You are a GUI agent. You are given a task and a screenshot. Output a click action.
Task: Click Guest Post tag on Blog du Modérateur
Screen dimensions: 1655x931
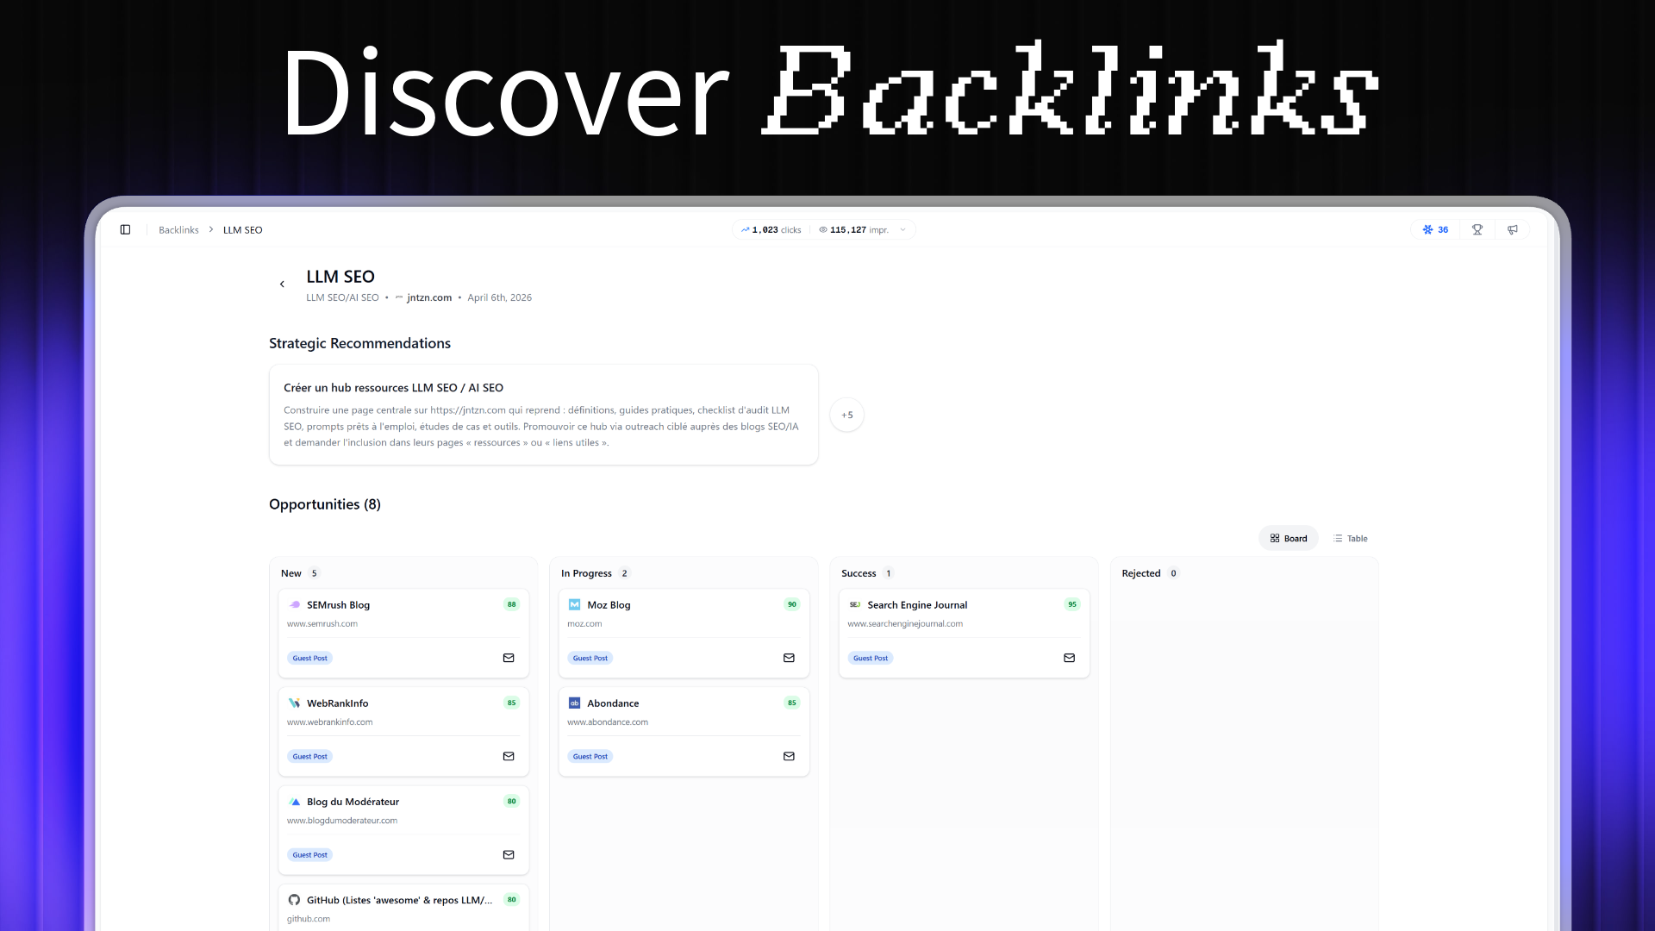point(309,855)
